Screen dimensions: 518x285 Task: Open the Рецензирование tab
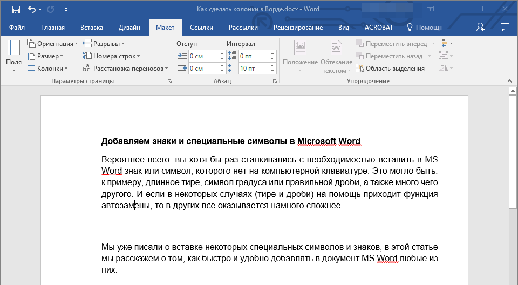pyautogui.click(x=298, y=28)
